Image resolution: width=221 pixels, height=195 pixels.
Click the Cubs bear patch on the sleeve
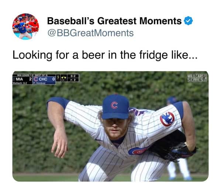pyautogui.click(x=167, y=119)
